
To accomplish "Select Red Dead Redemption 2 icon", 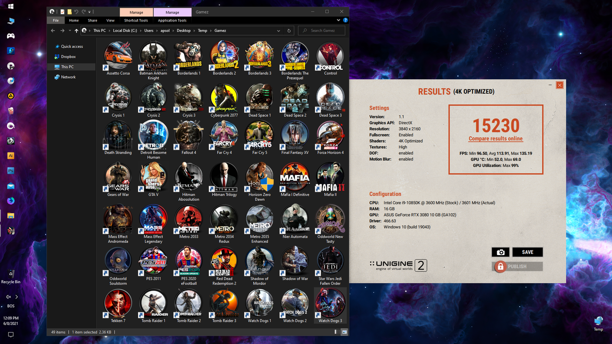I will (x=224, y=266).
